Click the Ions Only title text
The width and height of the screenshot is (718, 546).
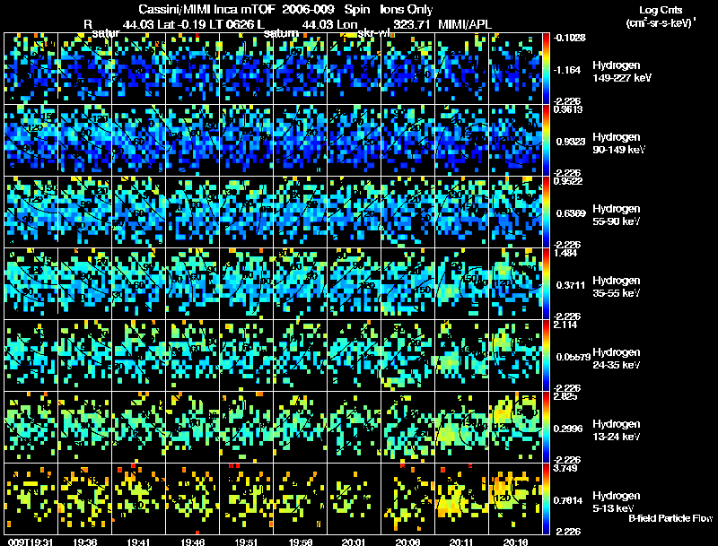pyautogui.click(x=407, y=9)
